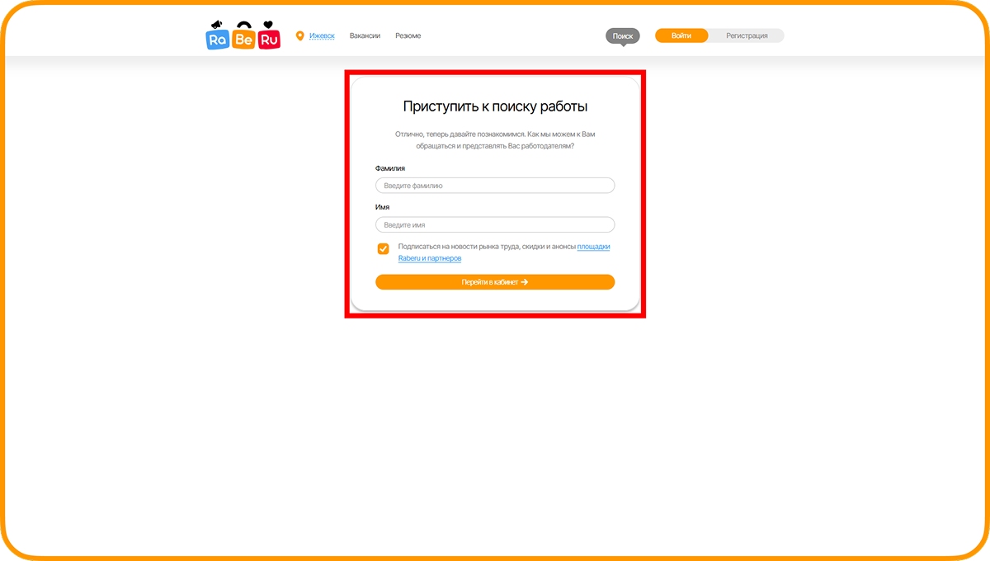The image size is (990, 561).
Task: Click the blue Ra logo block
Action: click(x=218, y=39)
